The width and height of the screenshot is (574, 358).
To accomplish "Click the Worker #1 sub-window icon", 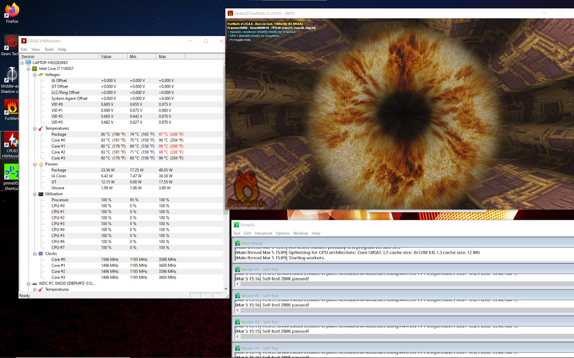I will [x=237, y=269].
